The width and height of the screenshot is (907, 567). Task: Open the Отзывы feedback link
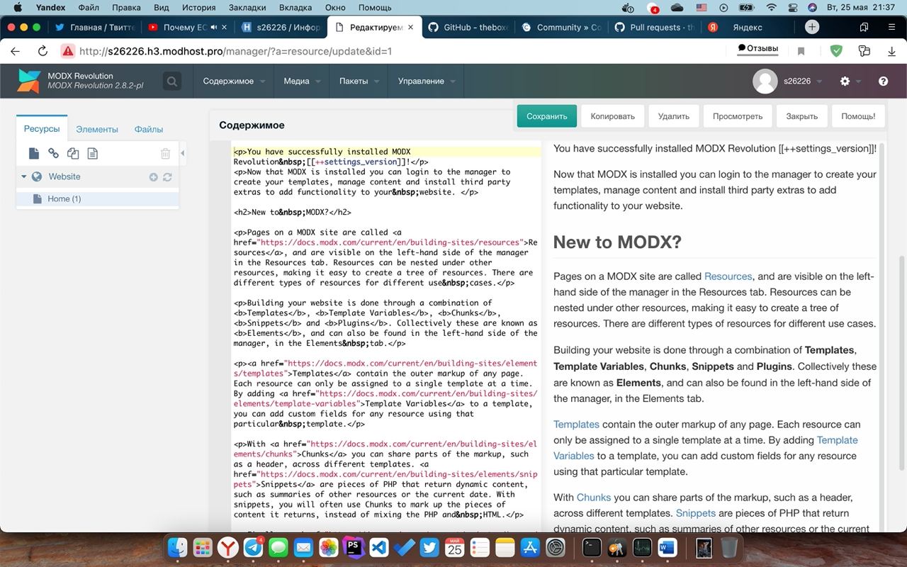pyautogui.click(x=758, y=49)
